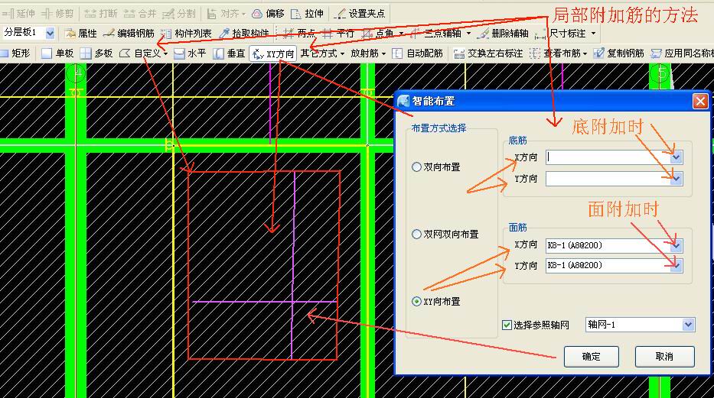714x398 pixels.
Task: Select the 拉伸 (stretch) tool
Action: click(308, 14)
